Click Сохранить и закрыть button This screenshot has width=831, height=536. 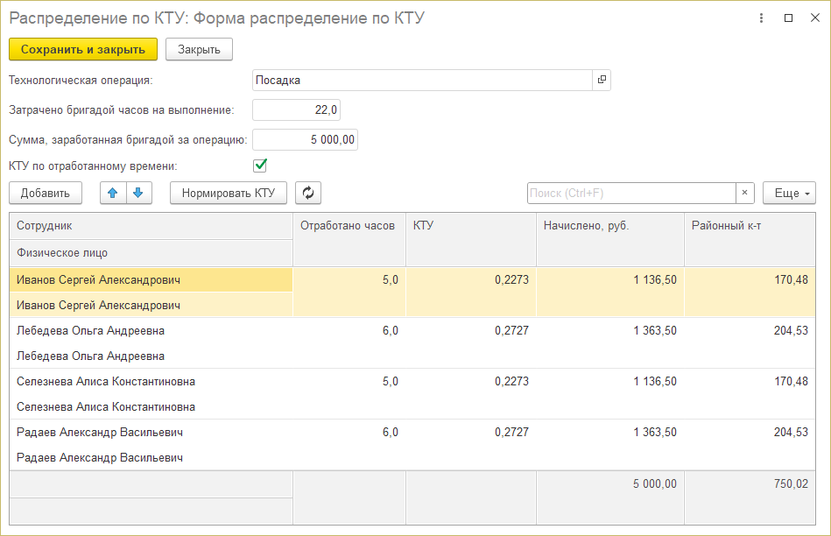[83, 49]
